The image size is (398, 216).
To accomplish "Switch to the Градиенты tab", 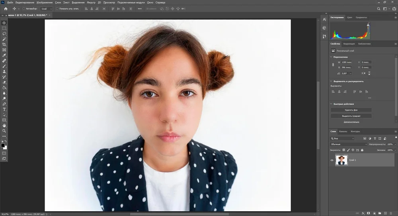I will [361, 18].
